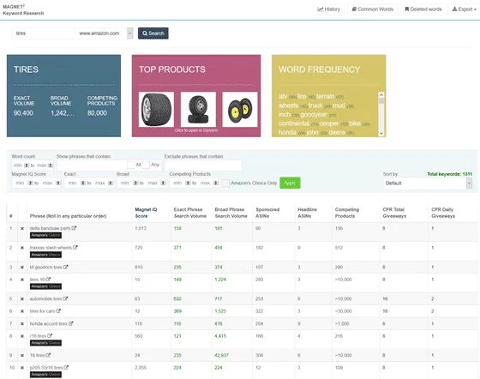This screenshot has width=480, height=379.
Task: Open external link icon for 'automobile tires'
Action: (65, 298)
